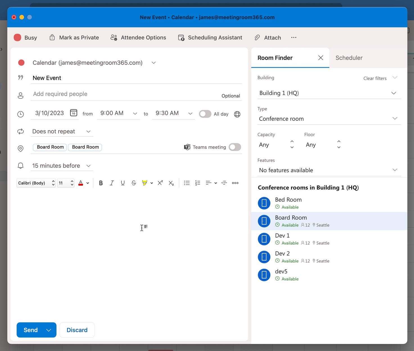Image resolution: width=414 pixels, height=351 pixels.
Task: Click Optional attendees link
Action: [x=231, y=96]
